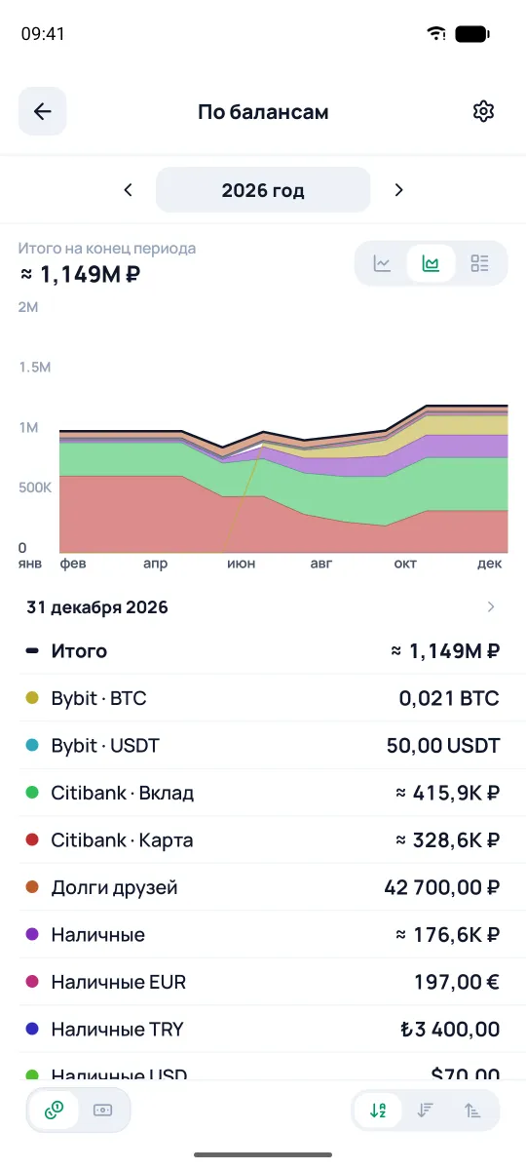This screenshot has width=526, height=1170.
Task: Check the Wi-Fi status icon
Action: [435, 33]
